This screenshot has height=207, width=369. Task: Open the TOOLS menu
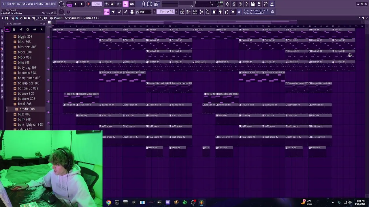(47, 4)
